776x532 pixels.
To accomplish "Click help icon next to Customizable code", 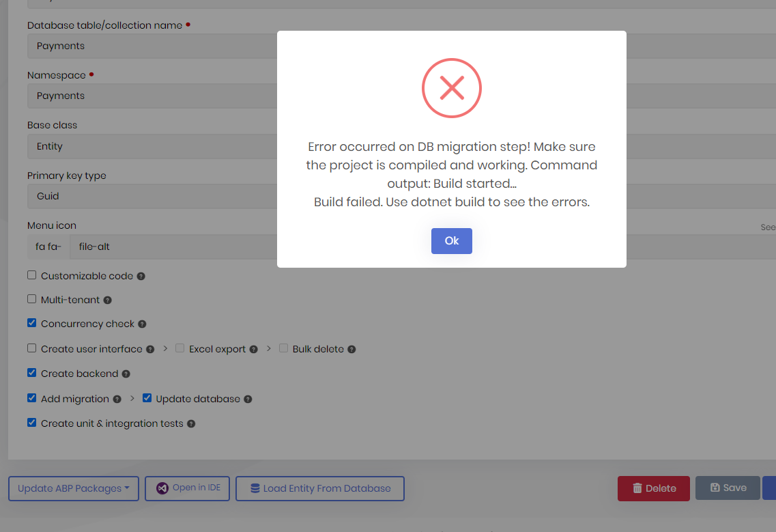I will (141, 277).
